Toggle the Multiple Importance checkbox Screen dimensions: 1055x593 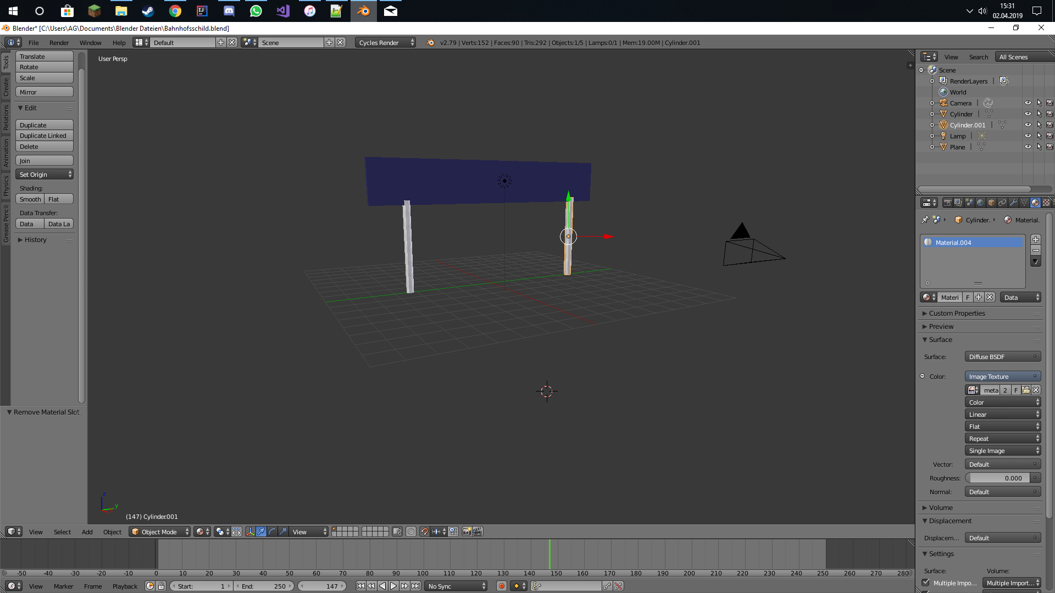(926, 583)
